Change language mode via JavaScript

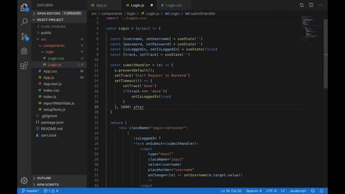click(298, 191)
